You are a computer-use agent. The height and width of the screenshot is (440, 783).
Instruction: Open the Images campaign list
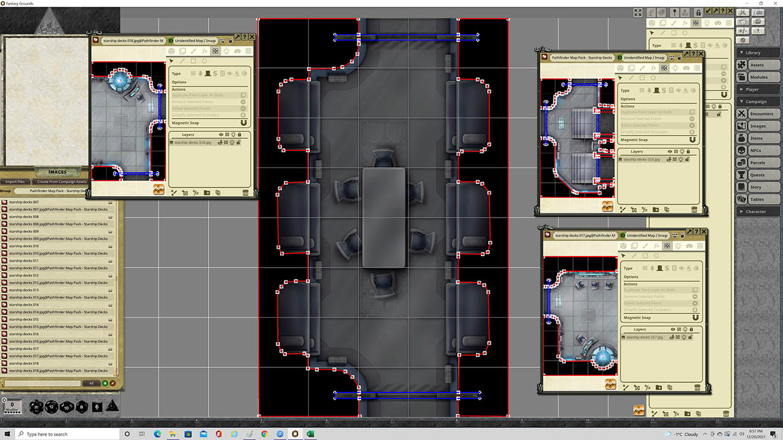click(758, 126)
